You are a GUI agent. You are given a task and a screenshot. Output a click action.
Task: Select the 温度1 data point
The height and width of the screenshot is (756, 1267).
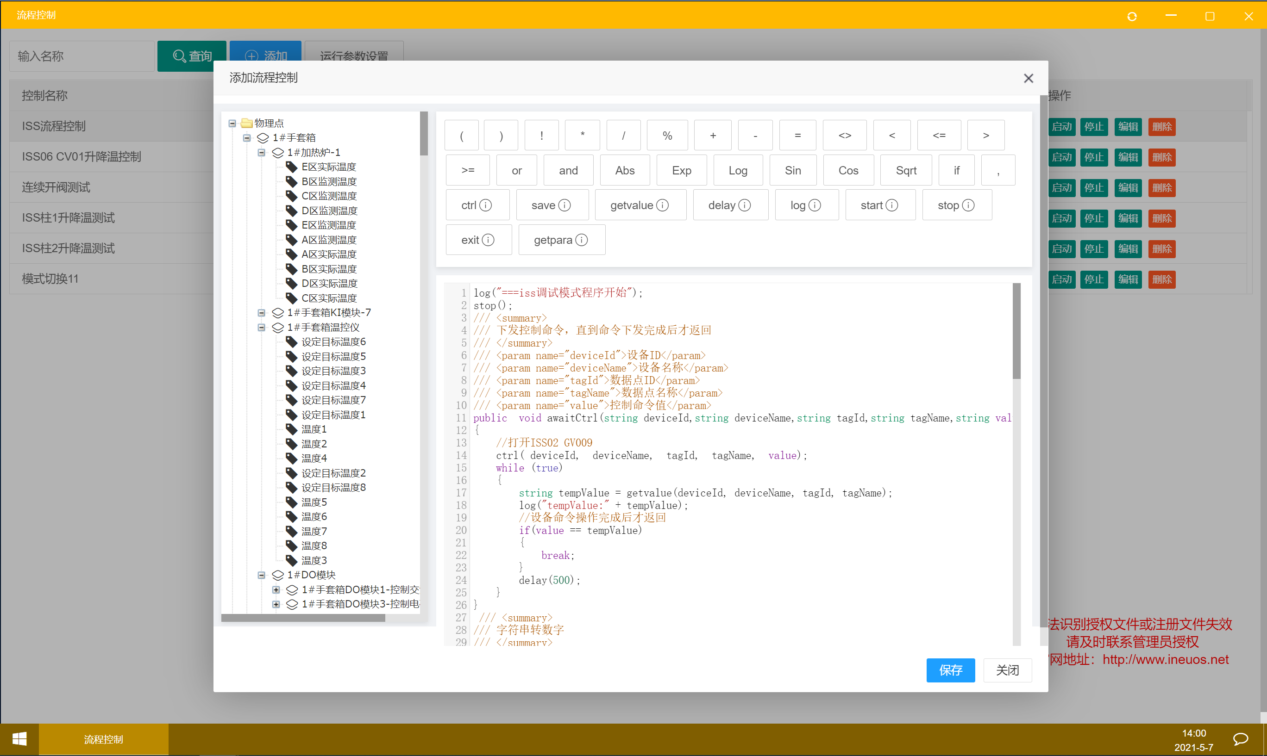point(314,429)
